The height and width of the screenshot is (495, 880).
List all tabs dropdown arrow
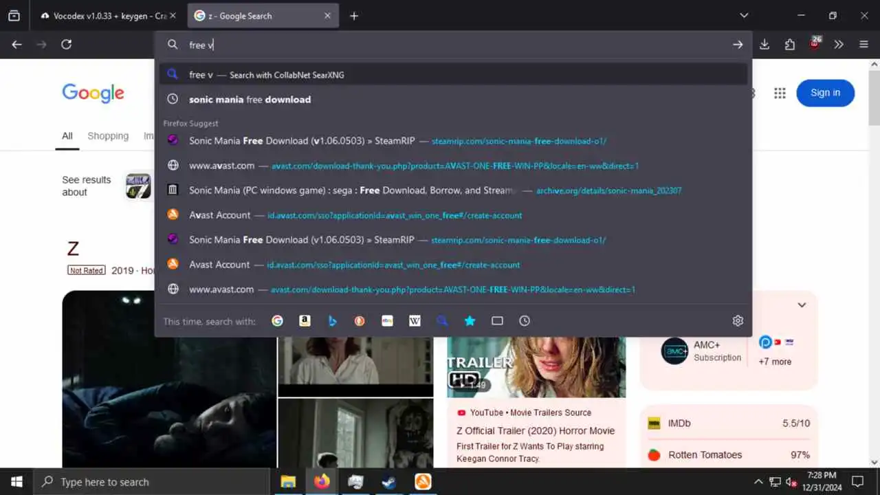744,16
